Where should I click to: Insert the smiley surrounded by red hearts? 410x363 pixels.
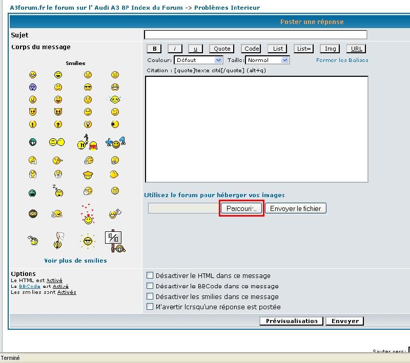point(88,214)
